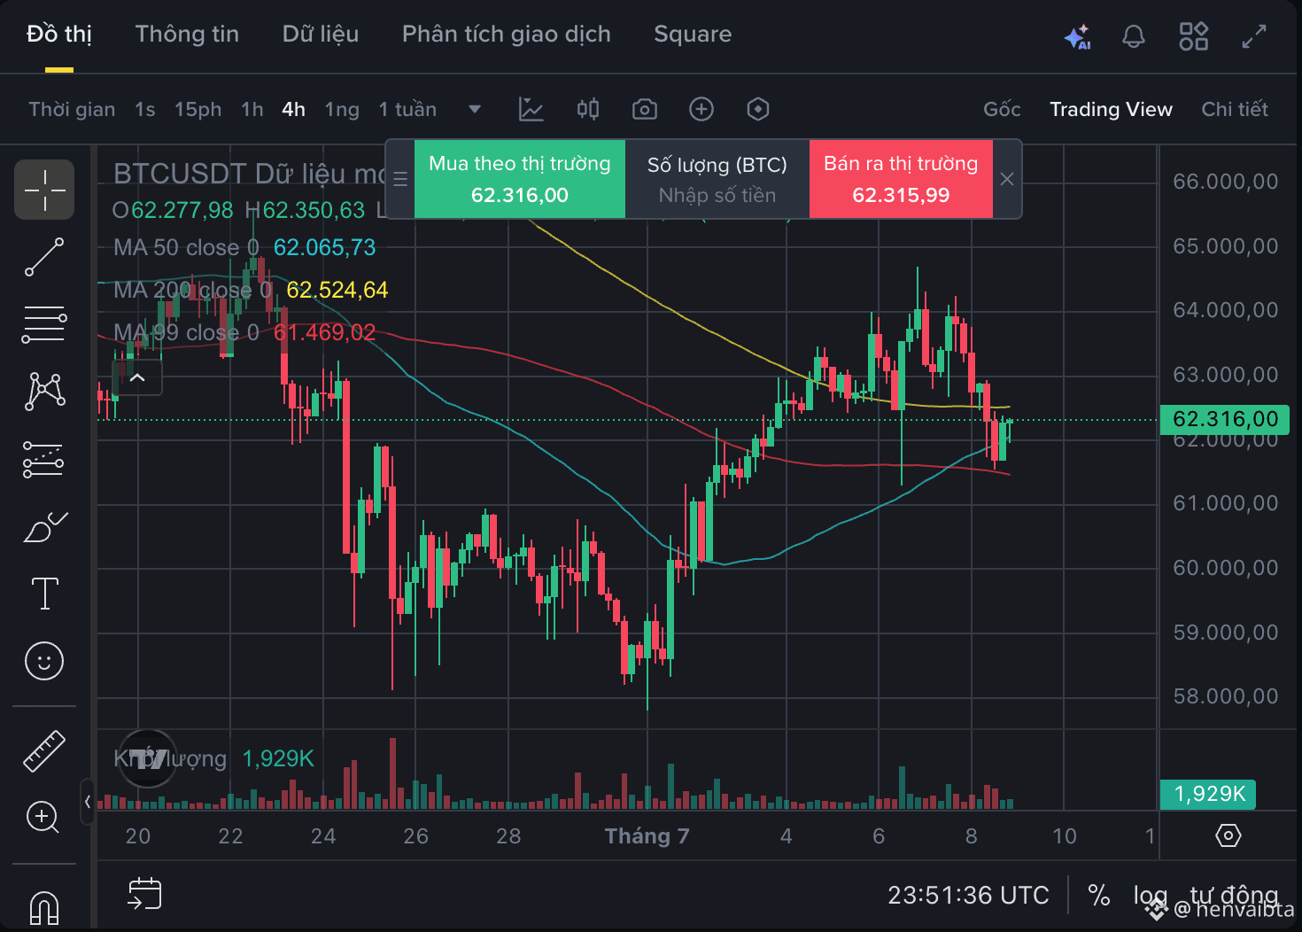Click Mua theo thị trường buy button
The image size is (1302, 932).
point(520,179)
